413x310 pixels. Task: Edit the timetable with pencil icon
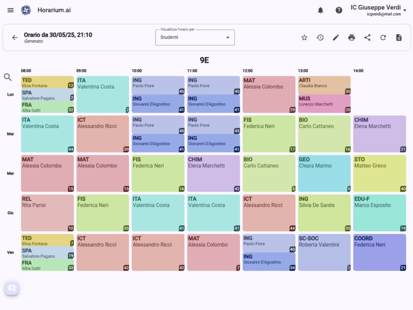click(336, 38)
